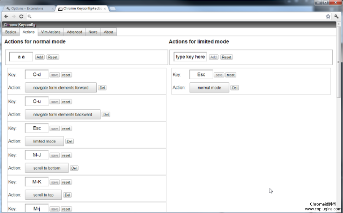Open the Chrome wrench menu
The image size is (343, 213).
[x=336, y=16]
